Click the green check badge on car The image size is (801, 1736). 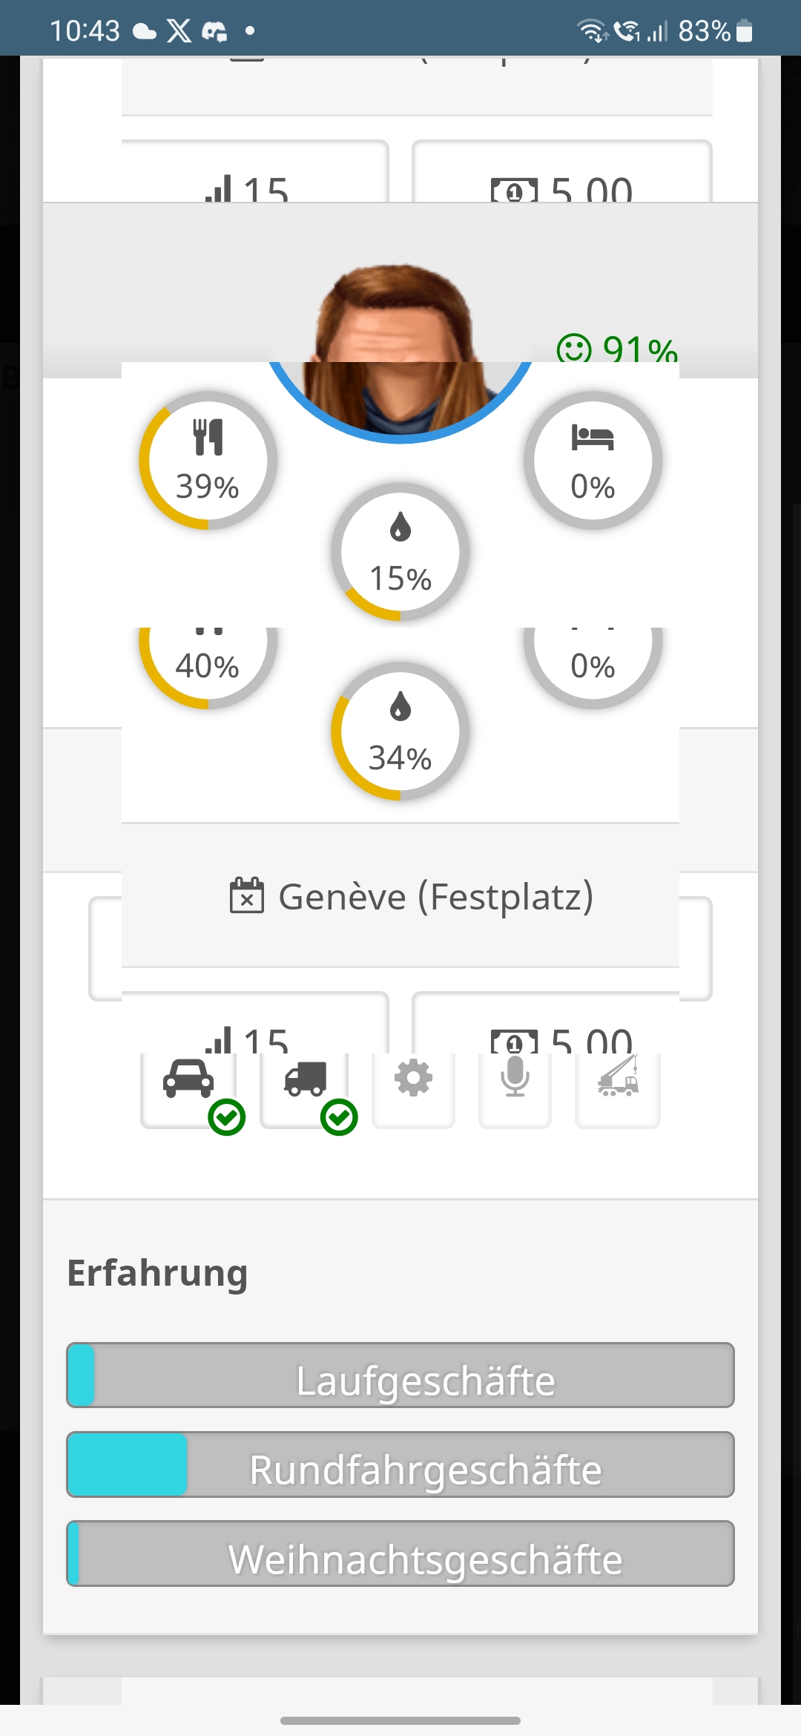pyautogui.click(x=226, y=1117)
